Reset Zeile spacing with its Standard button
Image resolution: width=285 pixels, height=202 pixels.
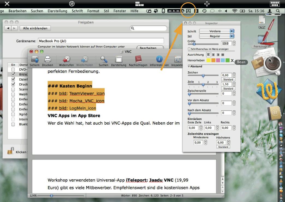point(228,89)
